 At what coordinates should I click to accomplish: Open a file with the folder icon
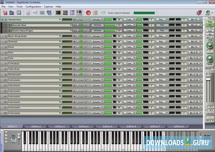[12, 13]
